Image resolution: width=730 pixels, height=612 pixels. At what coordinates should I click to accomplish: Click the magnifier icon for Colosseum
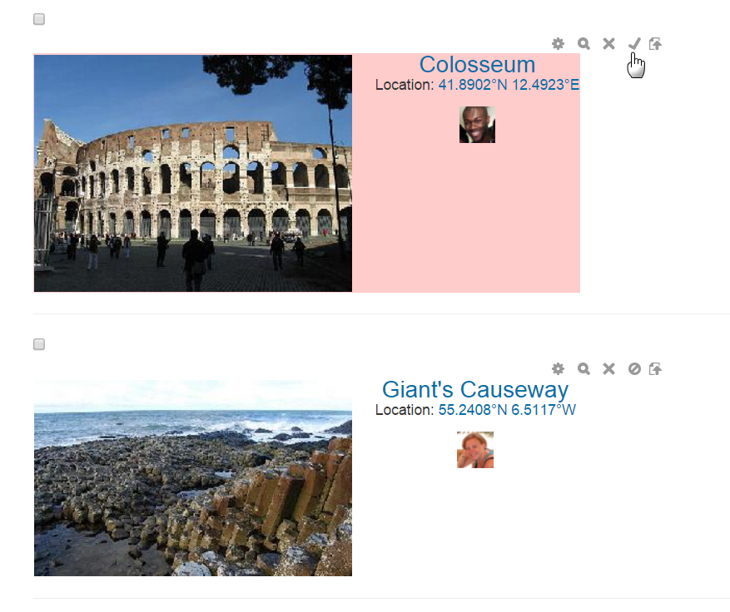tap(584, 44)
